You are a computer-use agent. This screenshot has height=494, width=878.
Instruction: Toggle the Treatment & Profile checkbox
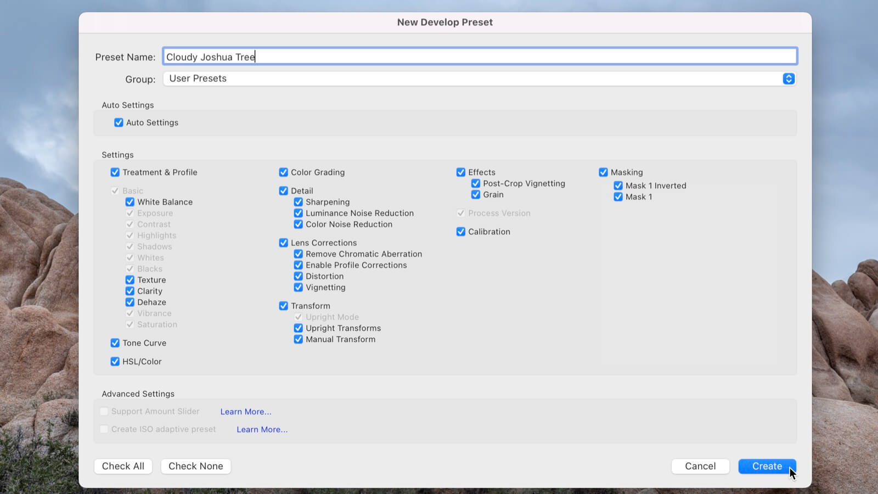coord(115,172)
